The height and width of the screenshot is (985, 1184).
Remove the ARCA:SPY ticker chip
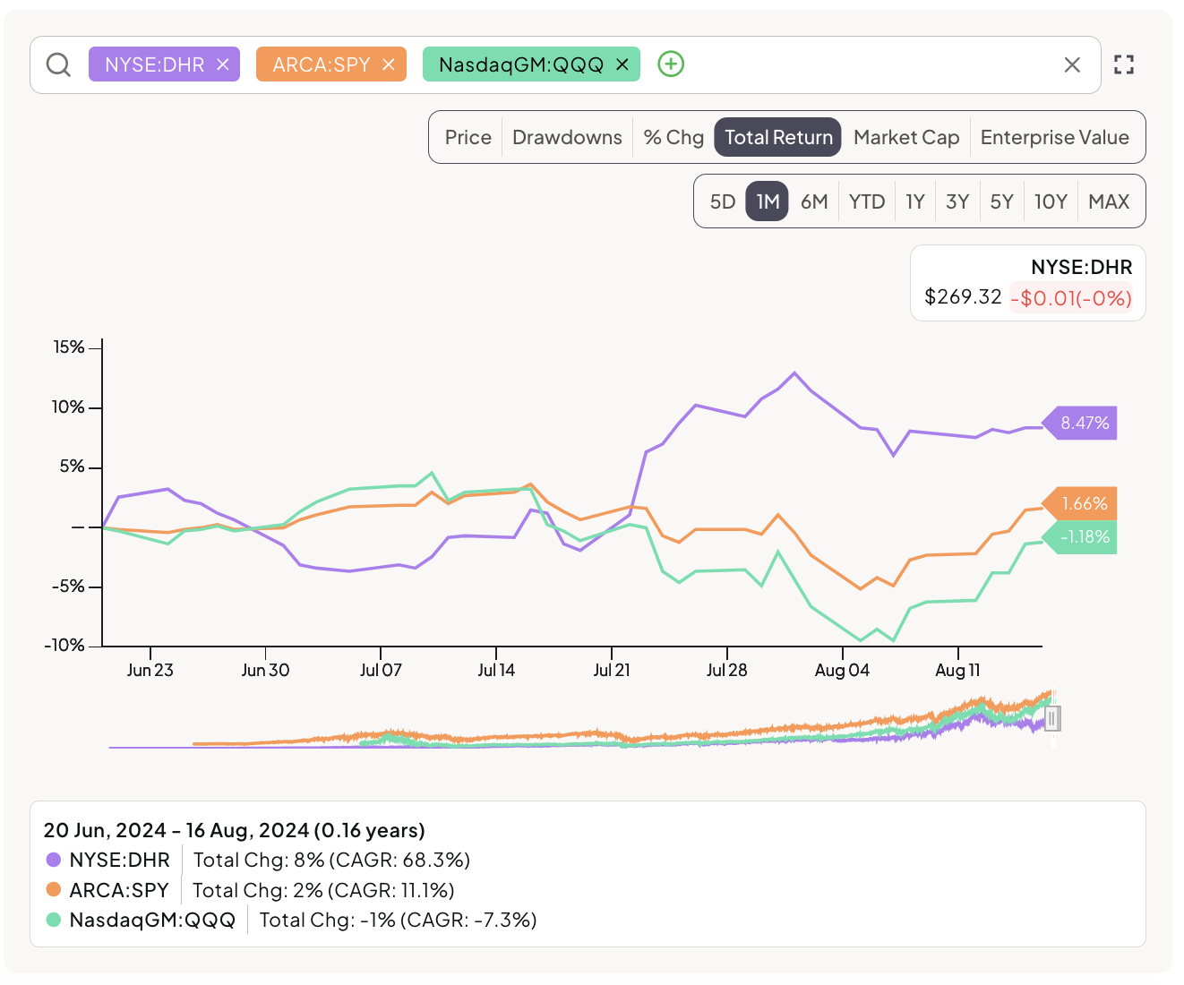point(389,64)
